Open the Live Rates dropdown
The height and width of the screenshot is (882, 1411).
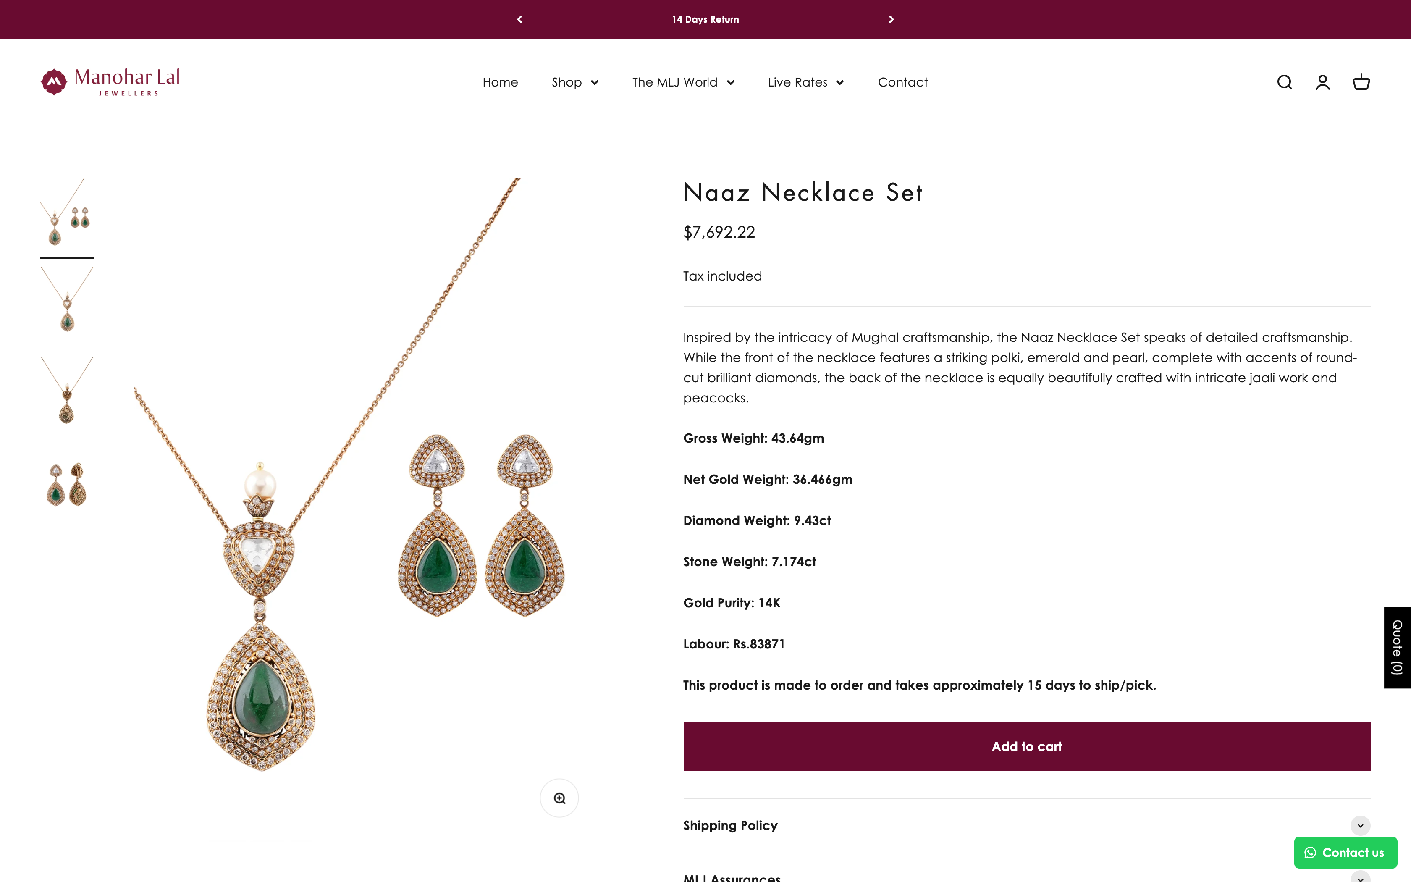(x=805, y=82)
